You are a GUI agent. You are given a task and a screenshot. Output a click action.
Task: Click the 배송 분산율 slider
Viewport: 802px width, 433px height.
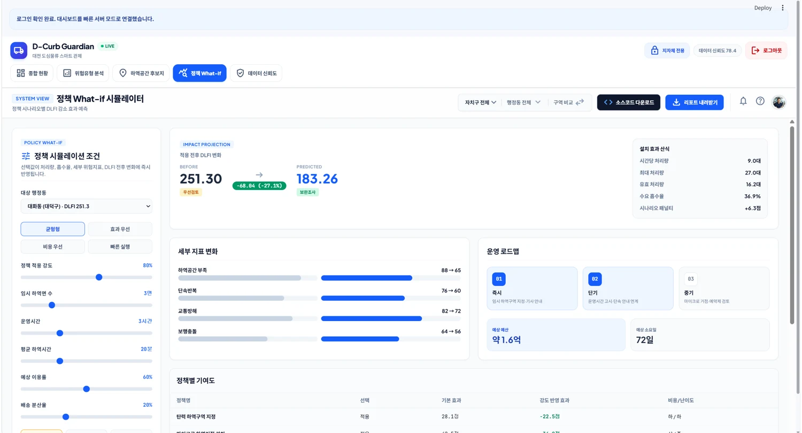87,417
